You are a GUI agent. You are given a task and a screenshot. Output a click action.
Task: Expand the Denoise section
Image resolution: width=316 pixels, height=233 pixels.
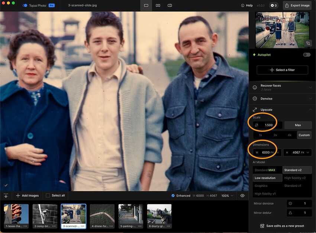tap(311, 99)
